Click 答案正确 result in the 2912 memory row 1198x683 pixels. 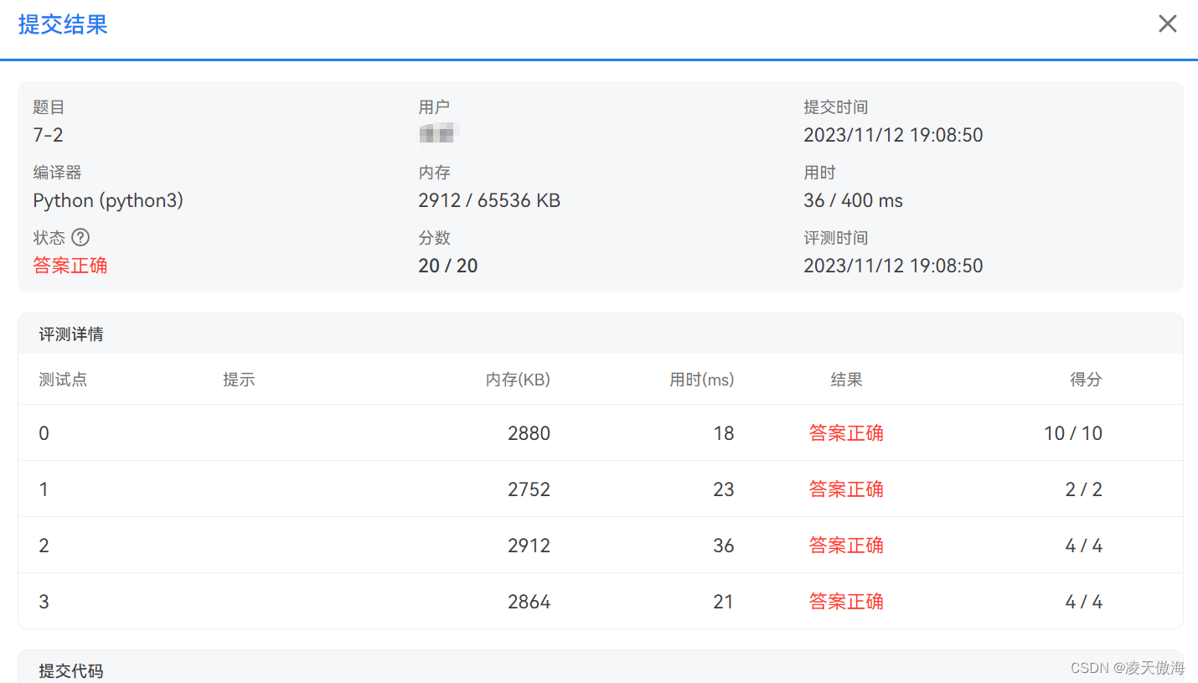click(x=846, y=546)
